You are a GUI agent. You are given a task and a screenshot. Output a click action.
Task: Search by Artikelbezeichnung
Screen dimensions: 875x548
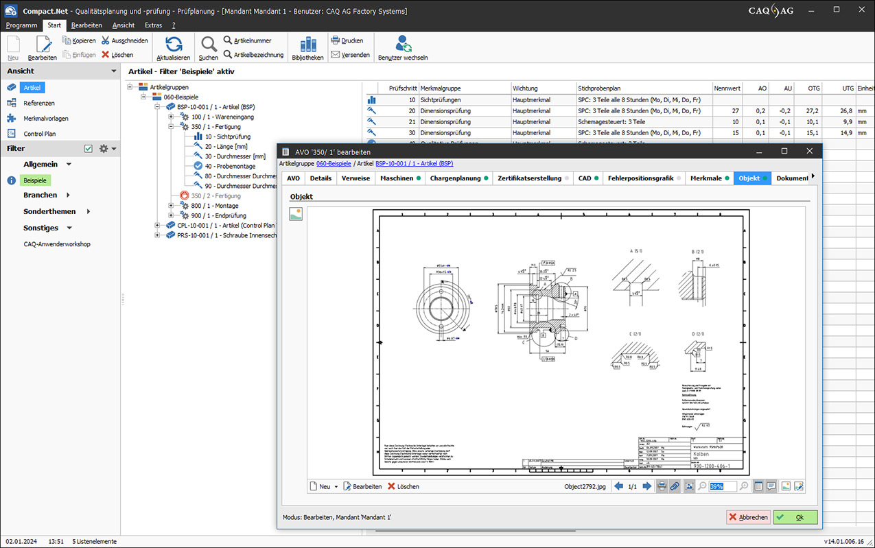253,55
